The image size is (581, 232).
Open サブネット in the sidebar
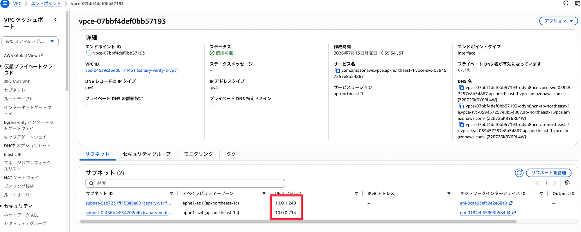pos(15,90)
